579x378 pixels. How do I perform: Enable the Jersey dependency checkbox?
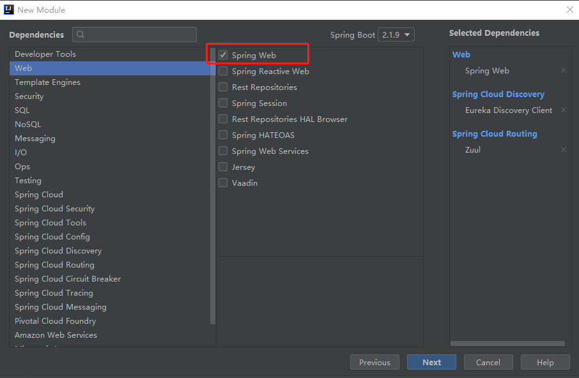coord(223,167)
